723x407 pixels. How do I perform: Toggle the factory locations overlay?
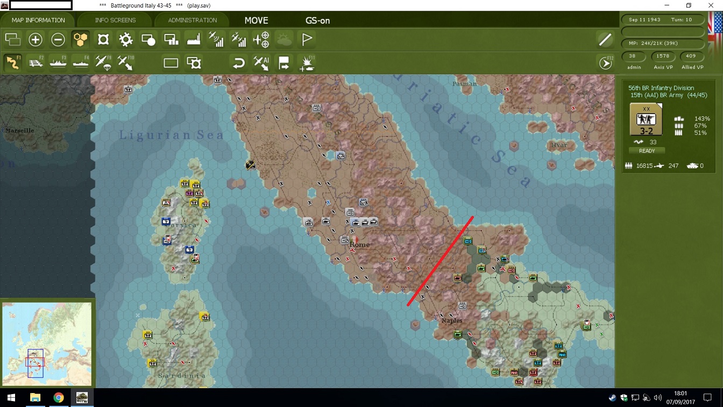[x=194, y=39]
